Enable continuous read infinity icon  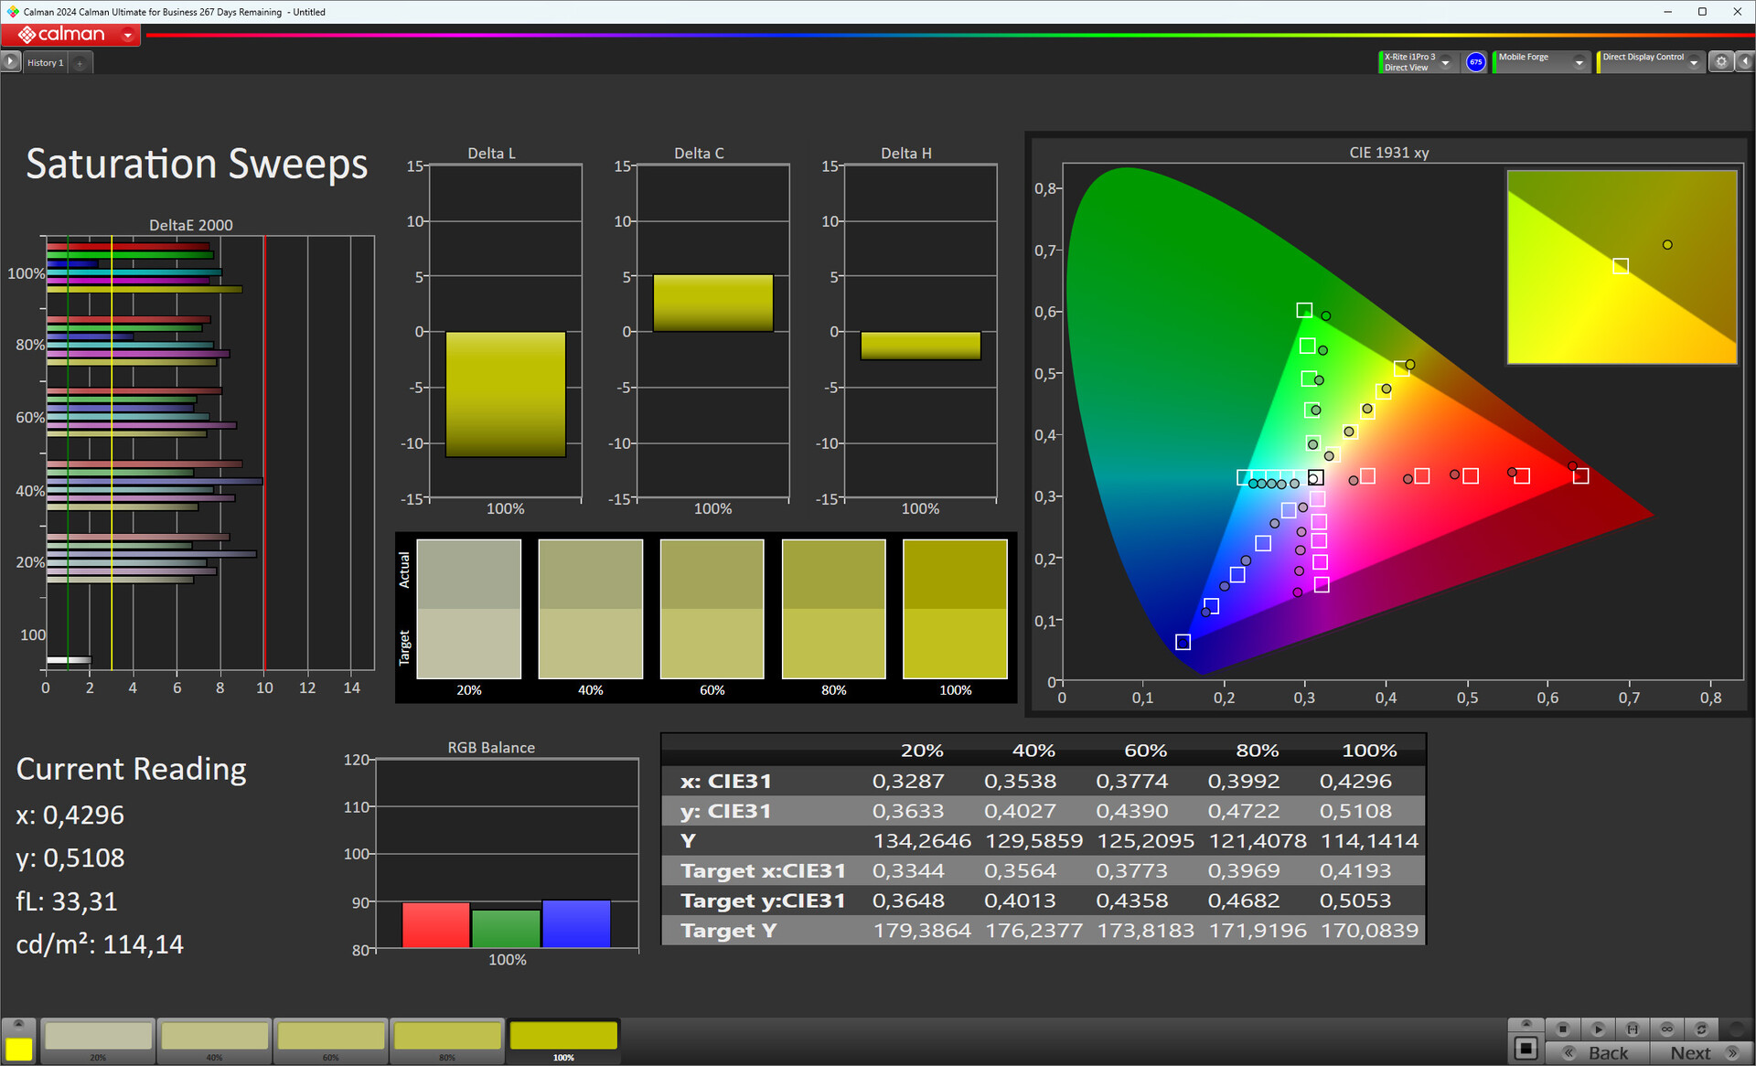[1667, 1029]
